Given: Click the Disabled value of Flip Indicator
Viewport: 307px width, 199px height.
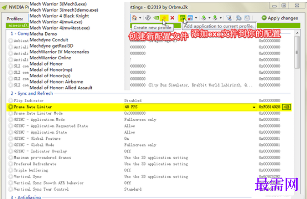Looking at the screenshot, I should 133,101.
